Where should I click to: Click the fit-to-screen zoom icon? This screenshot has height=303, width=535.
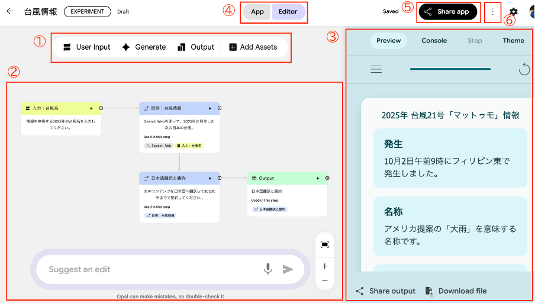point(324,244)
